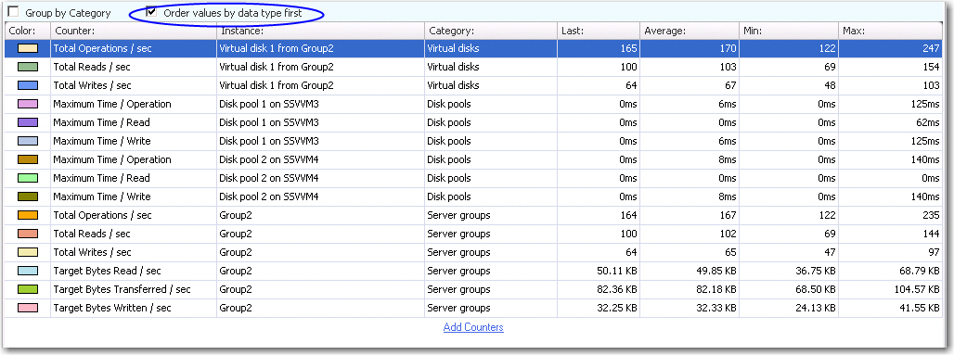Click lime swatch for Target Bytes Transferred

(29, 289)
